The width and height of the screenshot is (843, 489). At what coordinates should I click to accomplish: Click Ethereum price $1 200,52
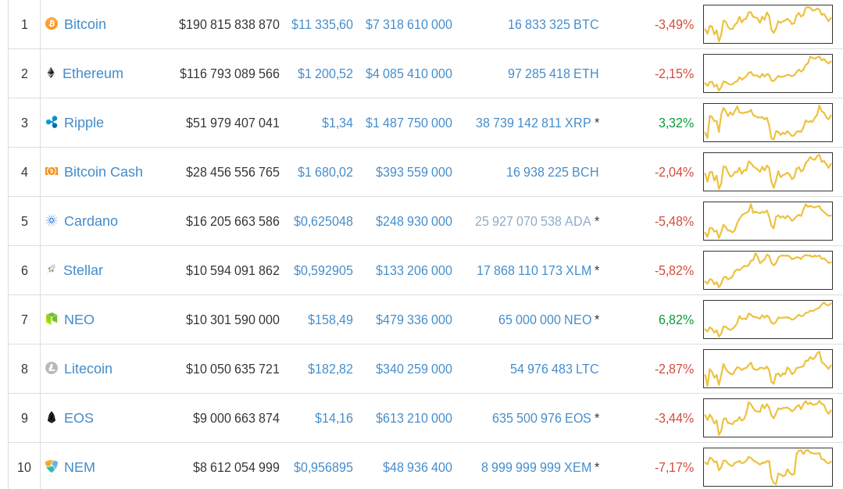[x=325, y=74]
